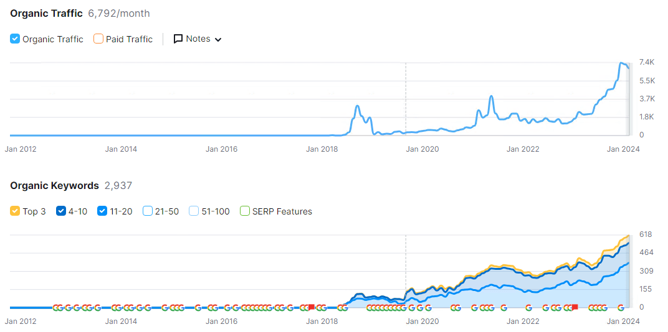The image size is (668, 332).
Task: Click the expander chevron next to Notes
Action: pyautogui.click(x=218, y=39)
